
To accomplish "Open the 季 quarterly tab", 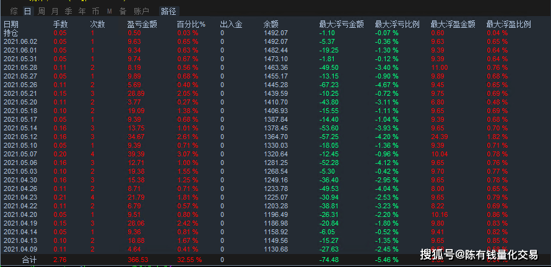I will coord(69,11).
